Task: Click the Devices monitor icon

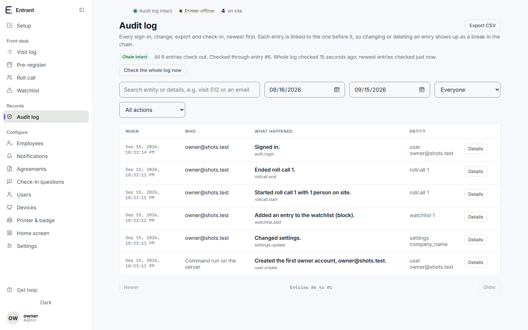Action: (x=10, y=207)
